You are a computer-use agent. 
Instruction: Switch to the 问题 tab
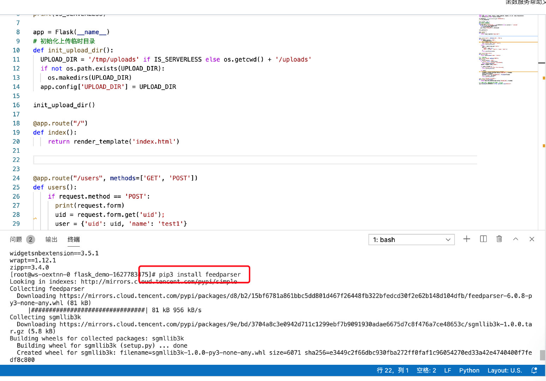(x=16, y=240)
